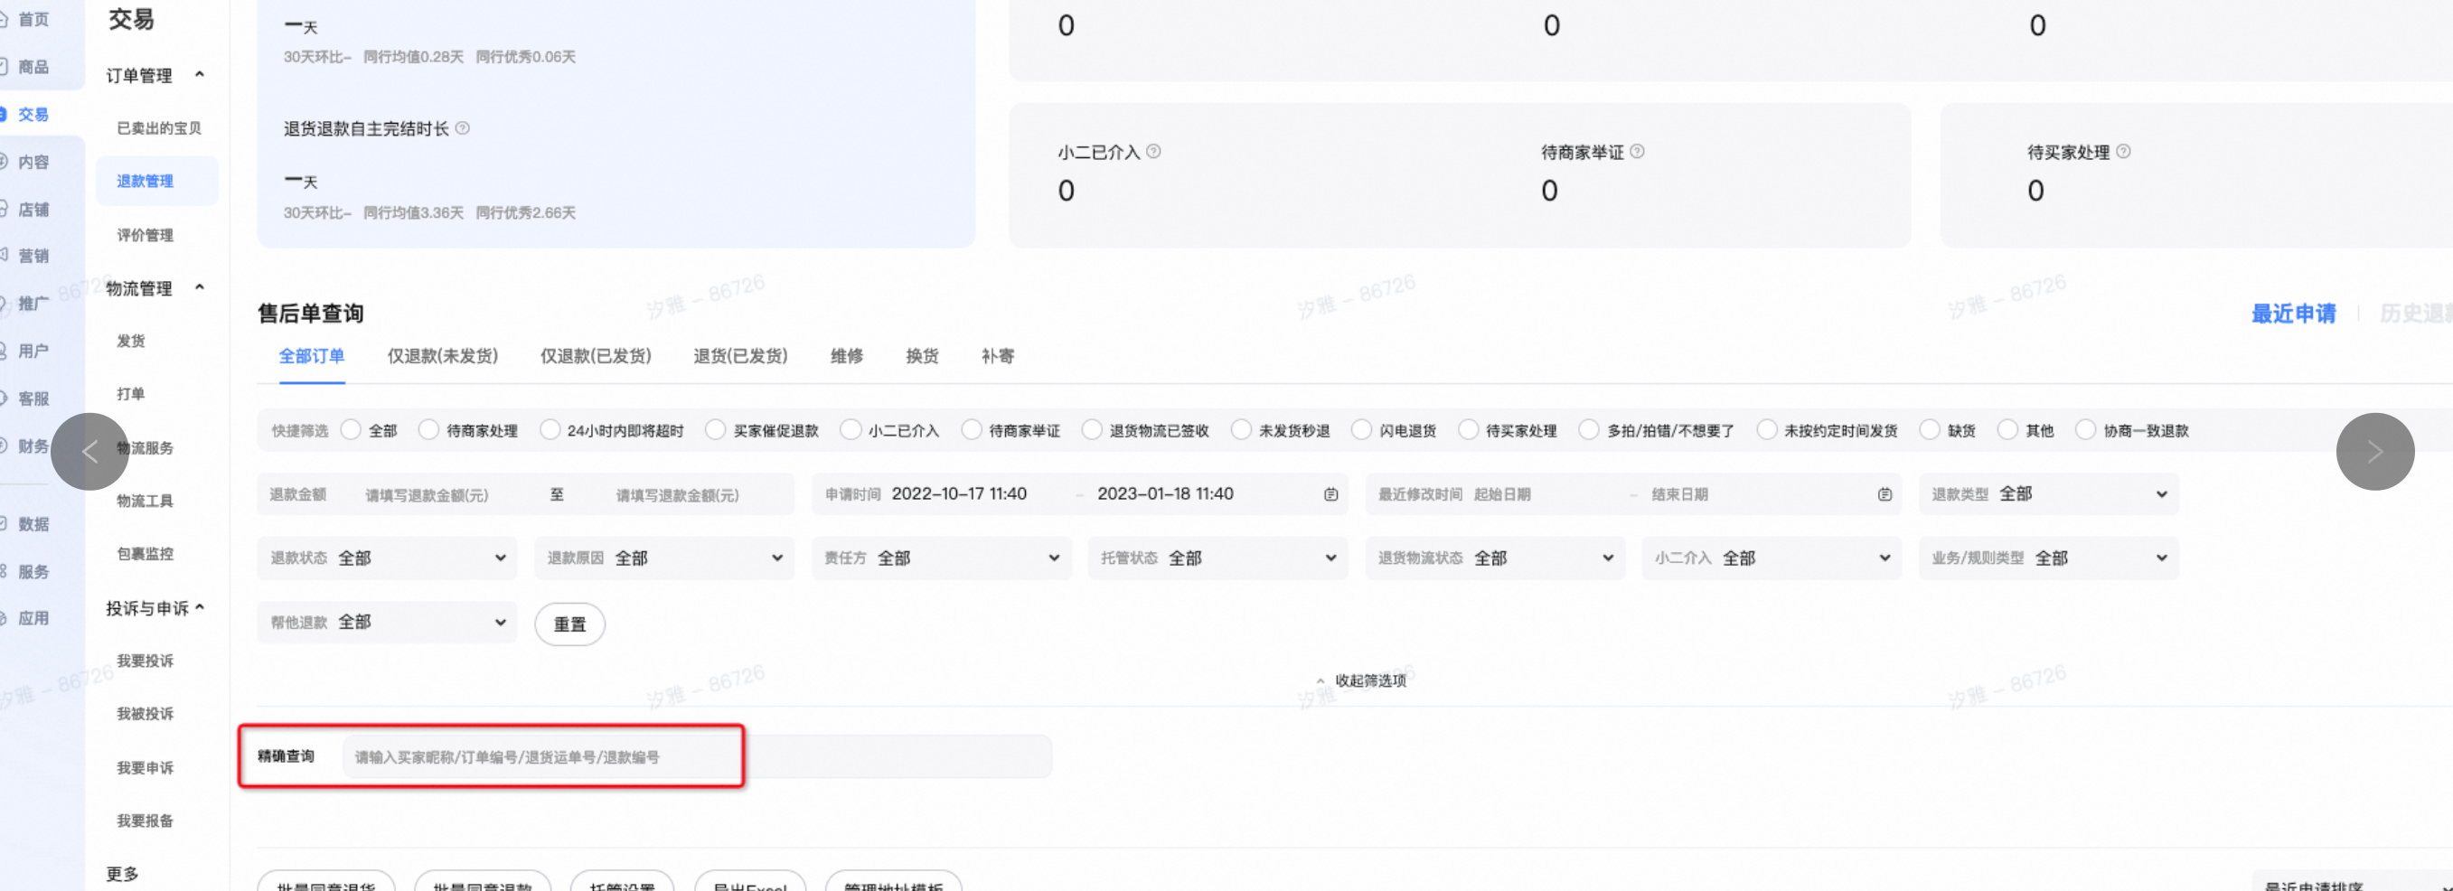Click 收起筛选项 to collapse filters

tap(1361, 680)
